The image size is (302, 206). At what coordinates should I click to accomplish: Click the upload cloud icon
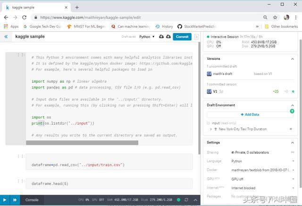(161, 37)
